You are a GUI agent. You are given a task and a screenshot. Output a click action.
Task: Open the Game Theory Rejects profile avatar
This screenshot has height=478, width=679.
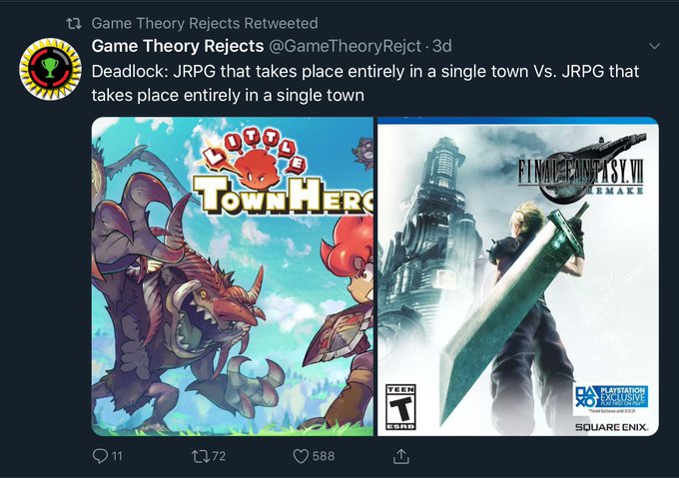click(50, 69)
